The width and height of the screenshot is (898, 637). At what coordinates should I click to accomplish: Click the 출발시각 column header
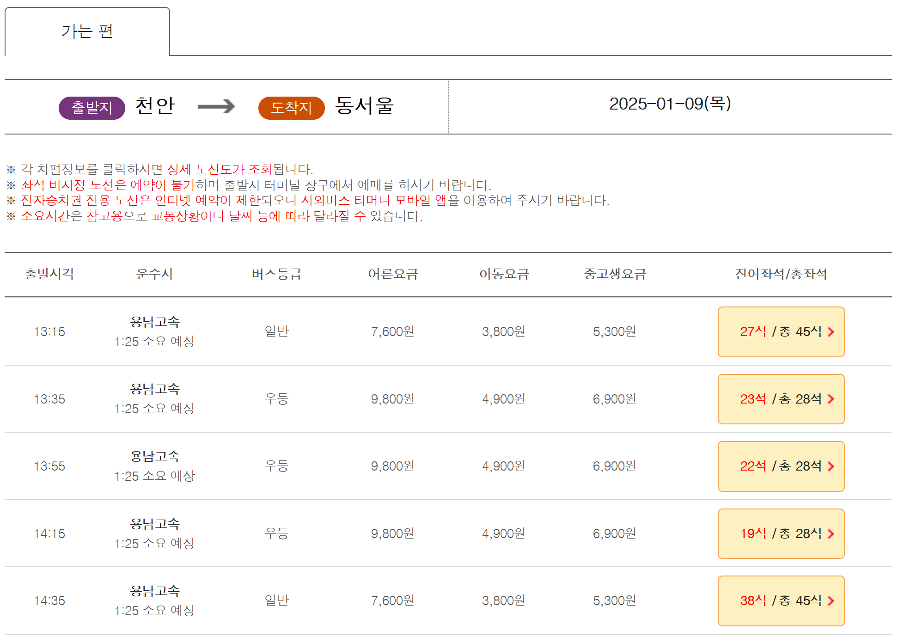[x=49, y=274]
